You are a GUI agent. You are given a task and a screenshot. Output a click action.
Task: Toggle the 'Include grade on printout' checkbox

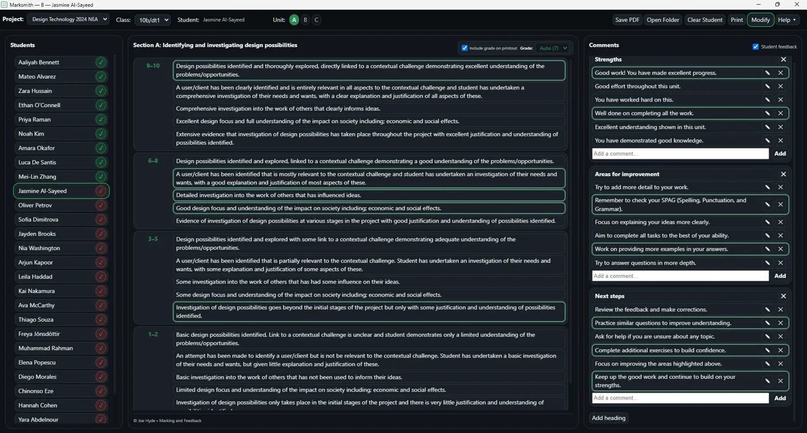pos(465,48)
